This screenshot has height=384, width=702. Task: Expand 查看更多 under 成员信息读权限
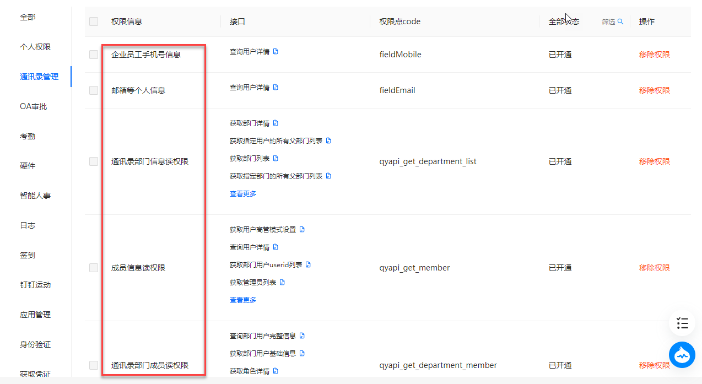coord(243,300)
